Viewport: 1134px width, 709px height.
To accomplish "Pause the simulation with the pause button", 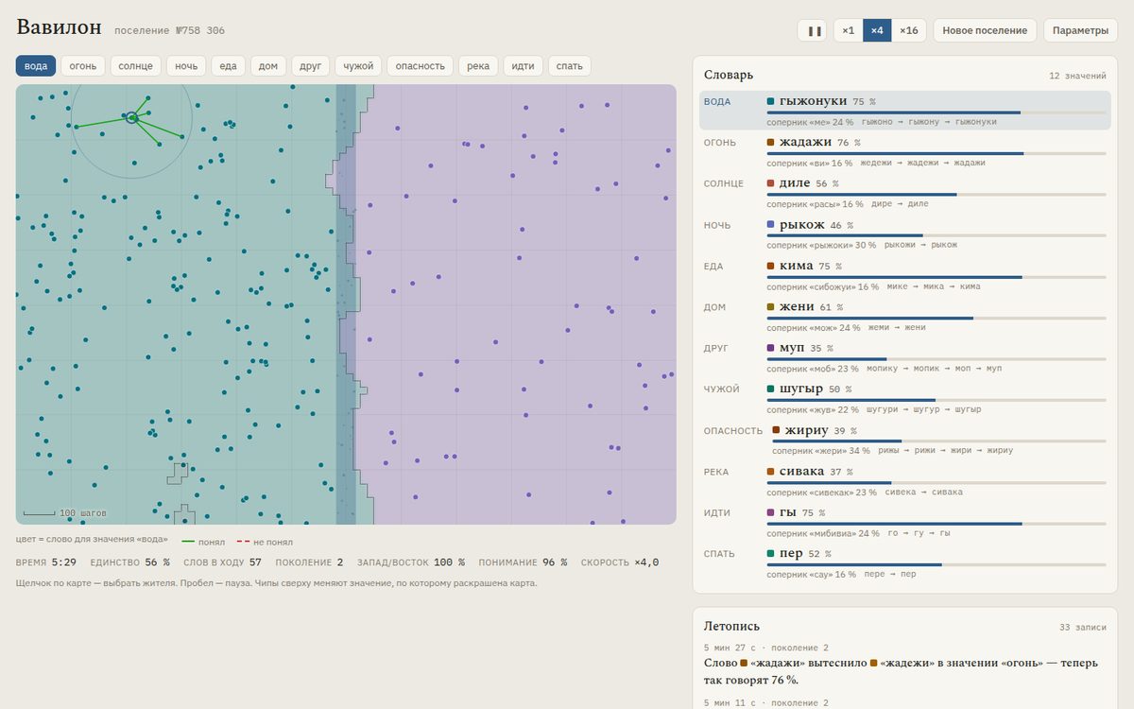I will pyautogui.click(x=813, y=30).
